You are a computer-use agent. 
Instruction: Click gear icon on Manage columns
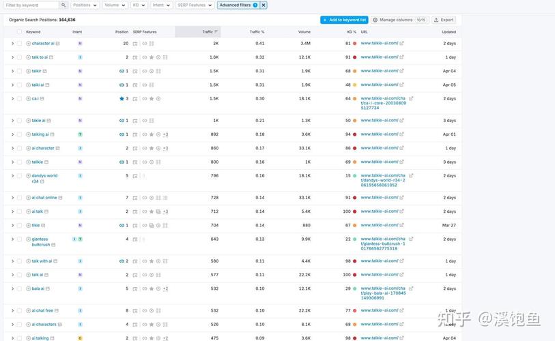(375, 20)
